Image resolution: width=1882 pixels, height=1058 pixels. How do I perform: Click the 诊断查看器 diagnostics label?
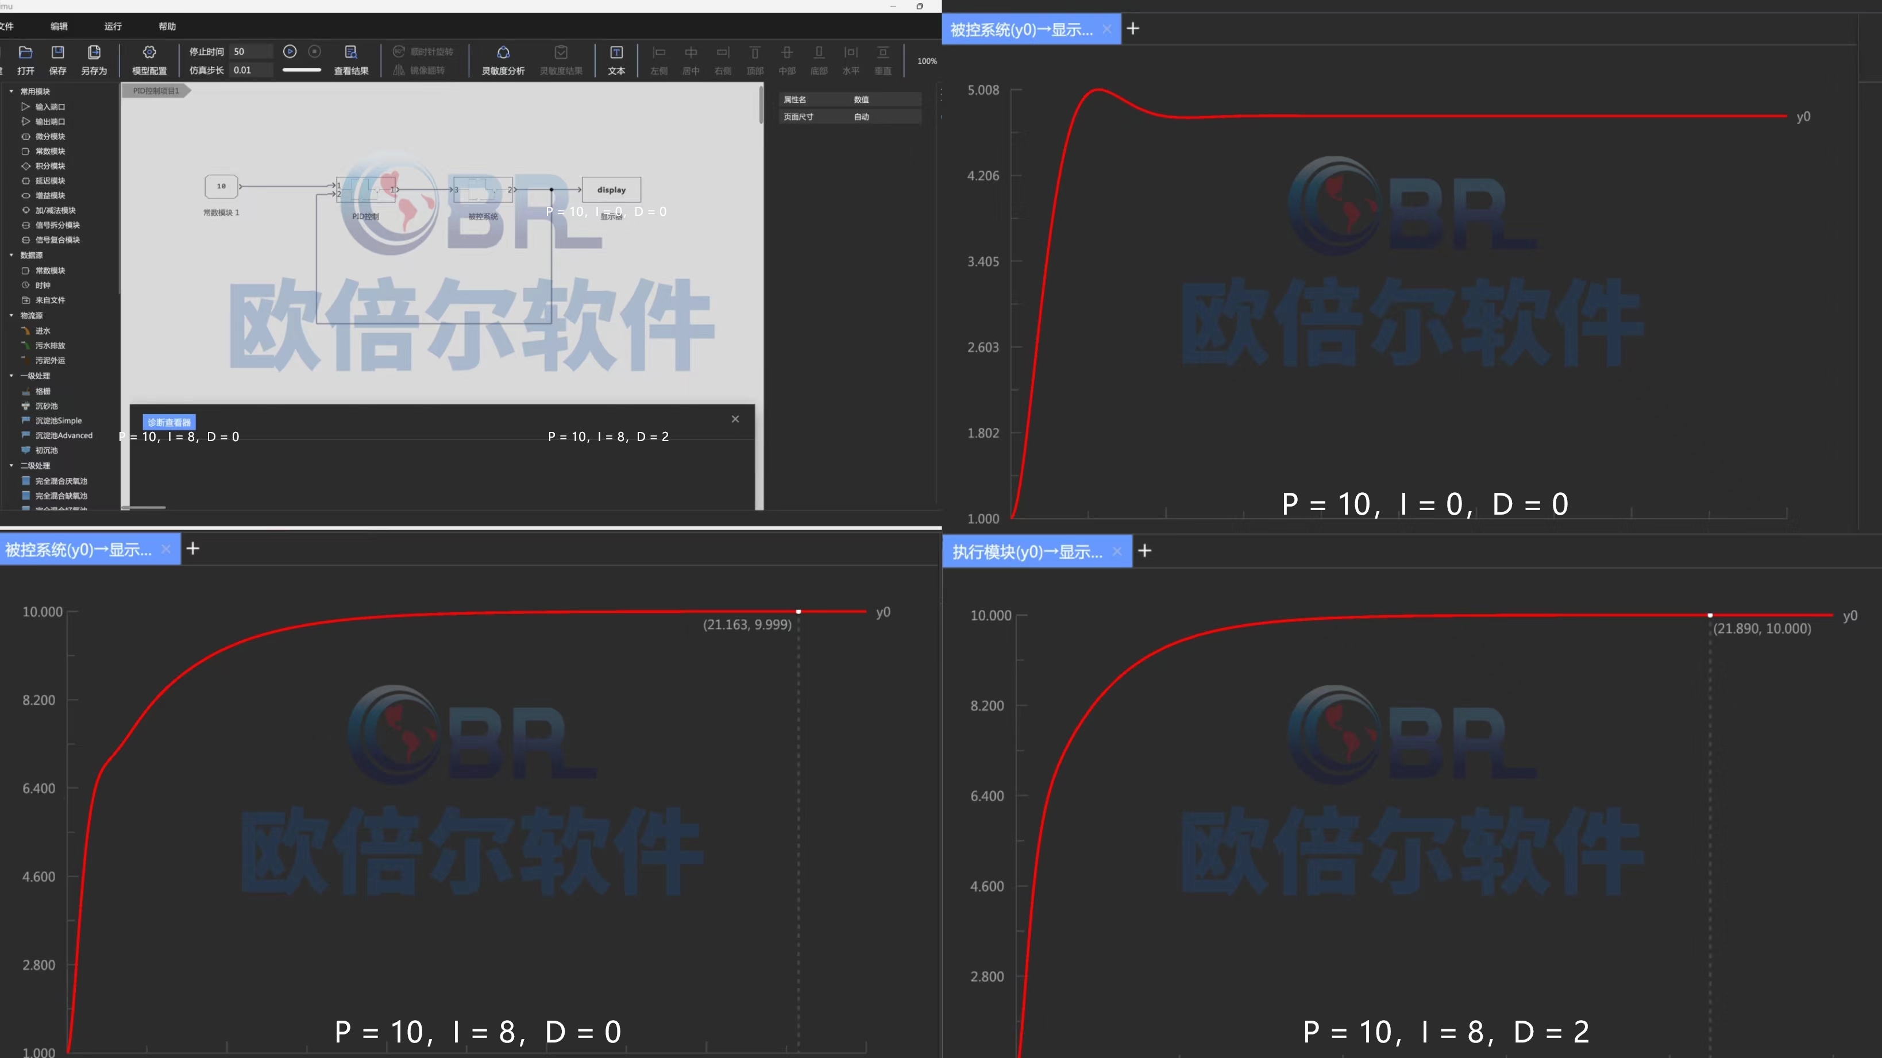169,422
